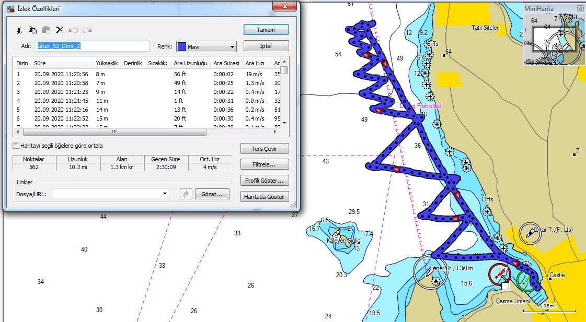Browse files with Gözat... button
The height and width of the screenshot is (322, 586).
[212, 194]
